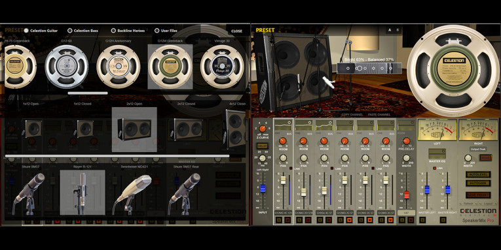
Task: Open the PRESET menu in right window
Action: [265, 30]
